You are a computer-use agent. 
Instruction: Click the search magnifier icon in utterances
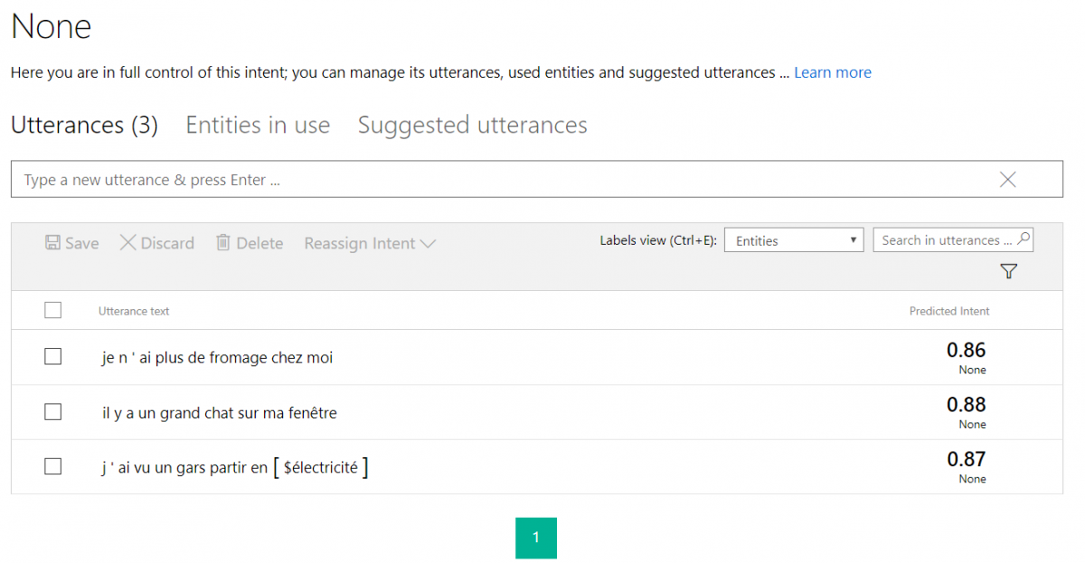pos(1023,239)
